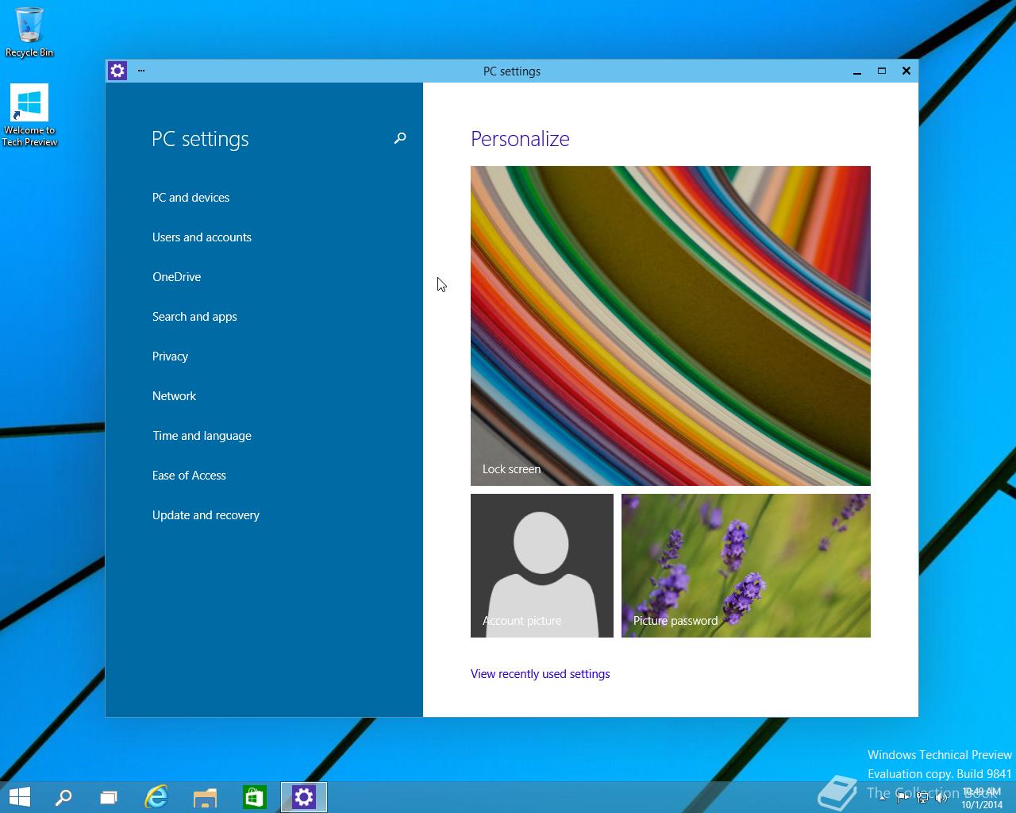Viewport: 1016px width, 813px height.
Task: Open Update and recovery settings
Action: (x=206, y=515)
